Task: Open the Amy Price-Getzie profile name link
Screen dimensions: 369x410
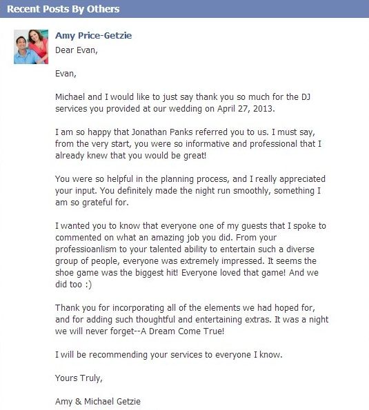Action: [93, 36]
